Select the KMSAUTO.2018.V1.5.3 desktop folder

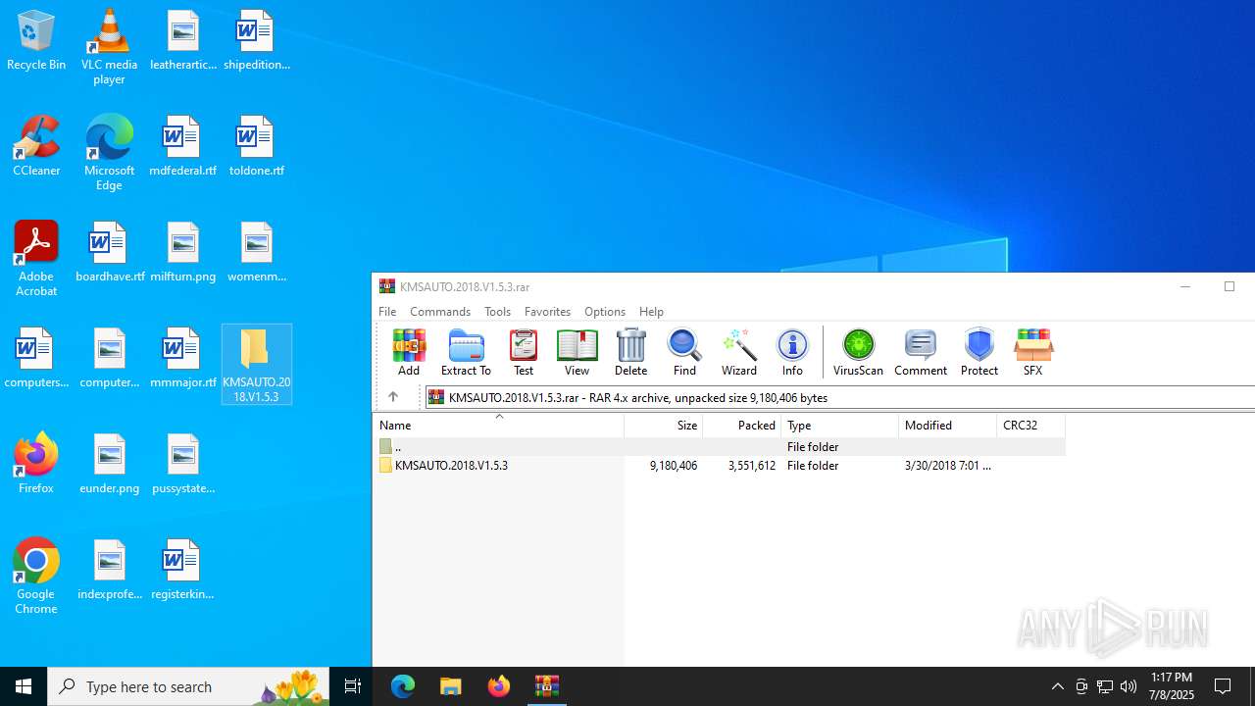click(257, 365)
